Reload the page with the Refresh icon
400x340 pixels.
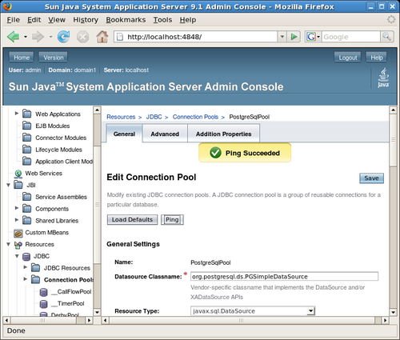click(63, 37)
